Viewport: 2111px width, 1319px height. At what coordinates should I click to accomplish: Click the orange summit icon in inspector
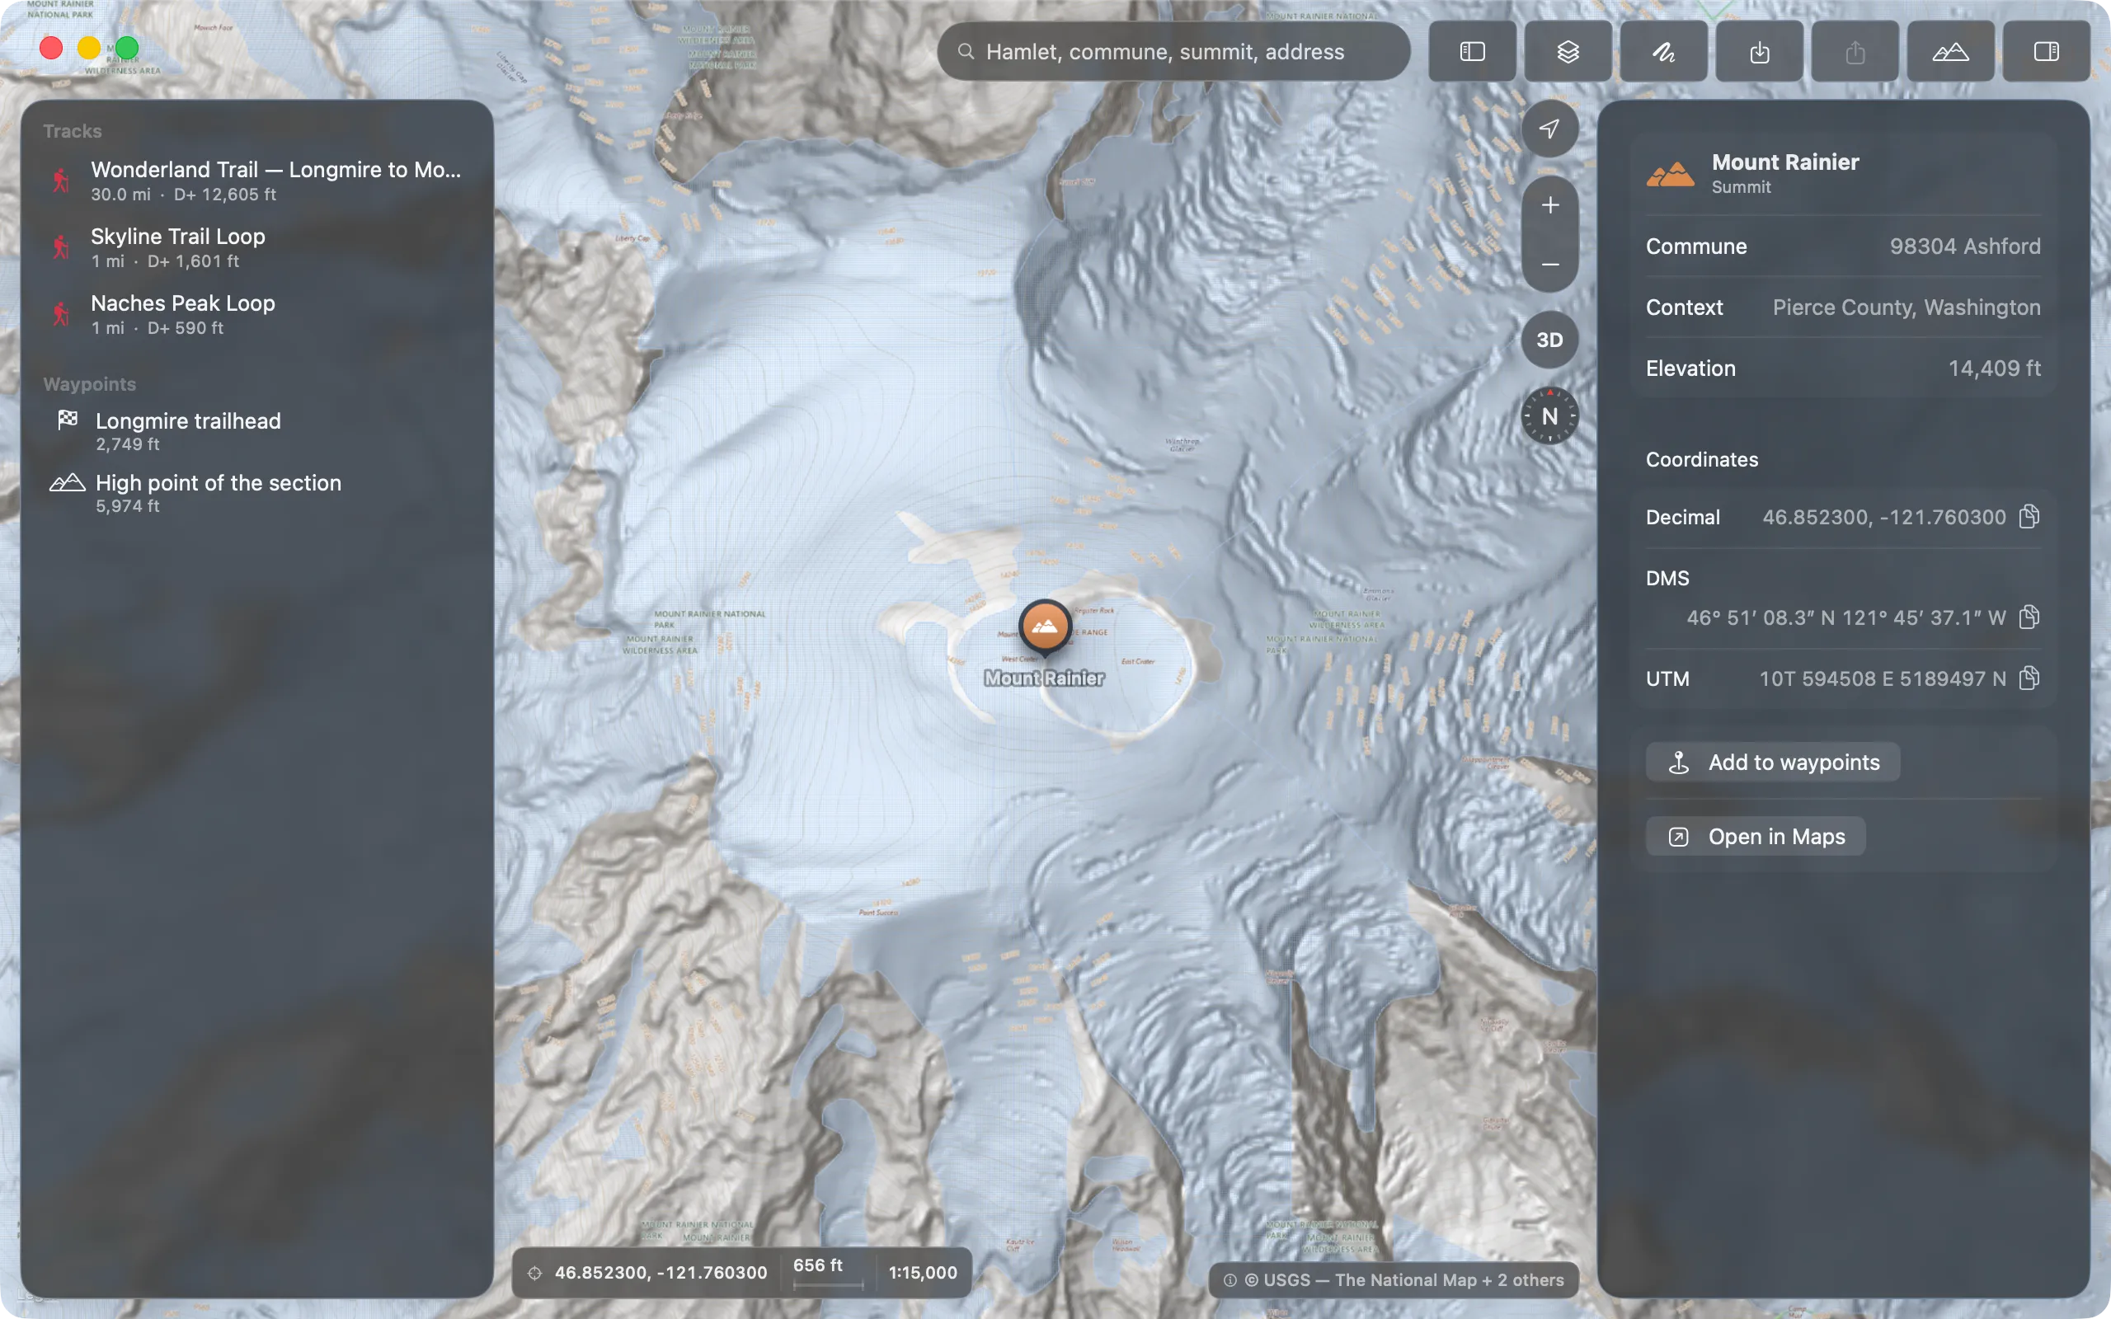click(x=1671, y=174)
